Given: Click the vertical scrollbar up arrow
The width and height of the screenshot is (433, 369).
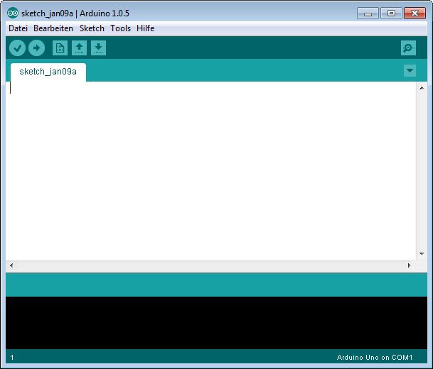Looking at the screenshot, I should tap(421, 88).
